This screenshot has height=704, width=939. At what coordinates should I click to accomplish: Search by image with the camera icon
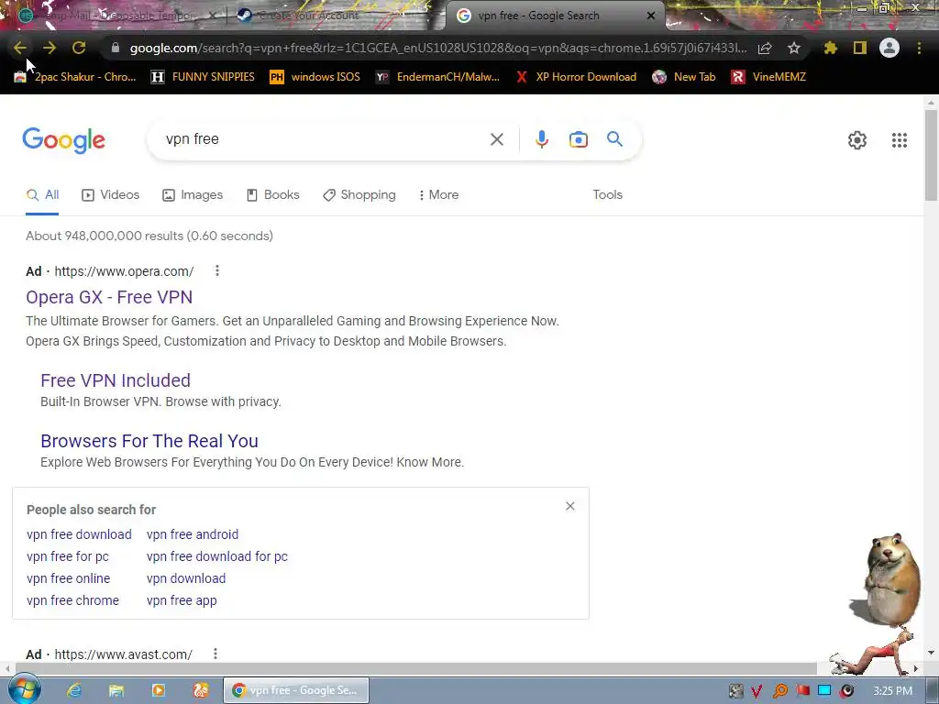pos(578,139)
